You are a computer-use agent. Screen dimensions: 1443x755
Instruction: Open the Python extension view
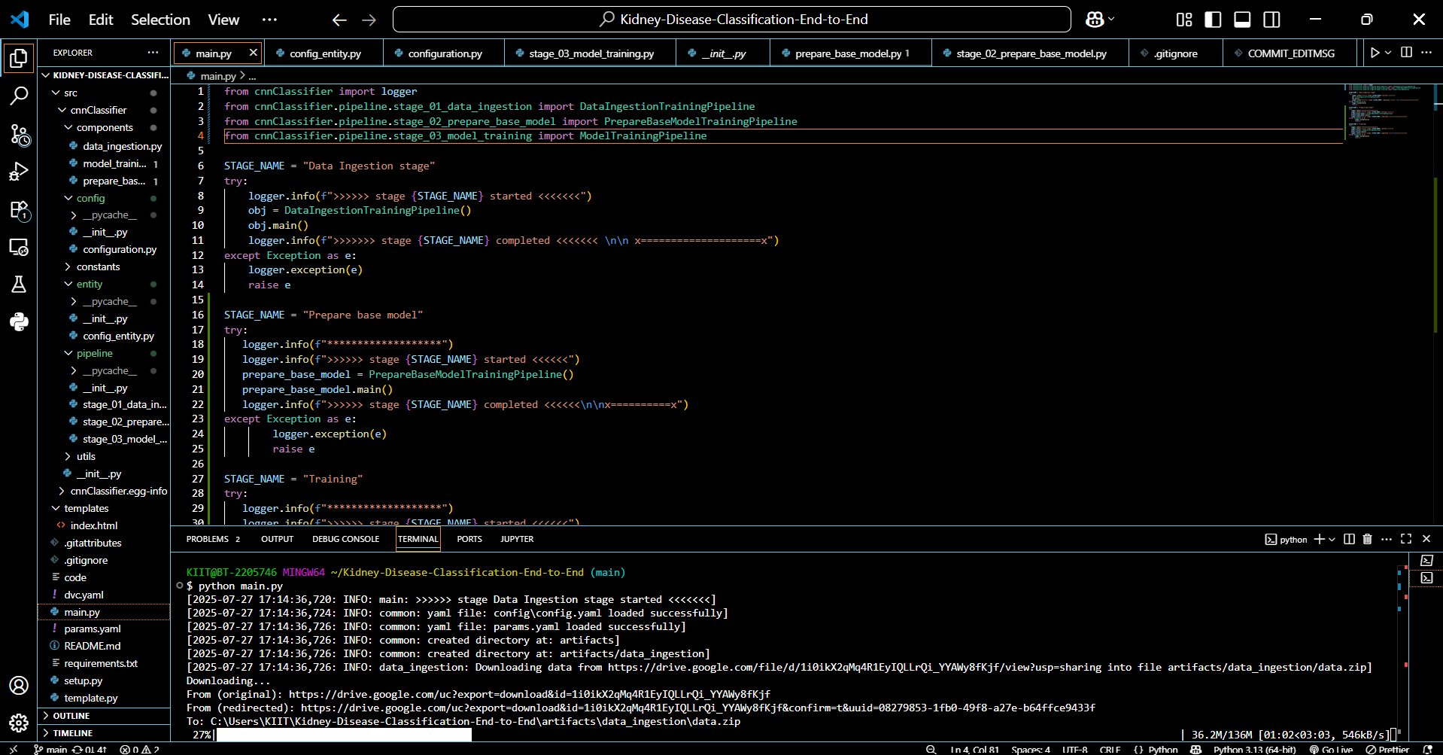pyautogui.click(x=19, y=322)
